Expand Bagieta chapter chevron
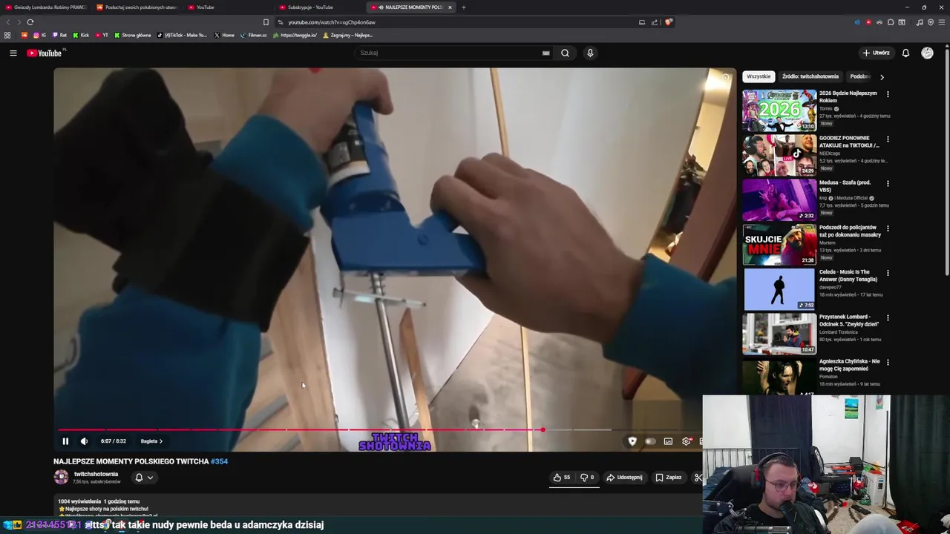The image size is (950, 534). (x=161, y=441)
